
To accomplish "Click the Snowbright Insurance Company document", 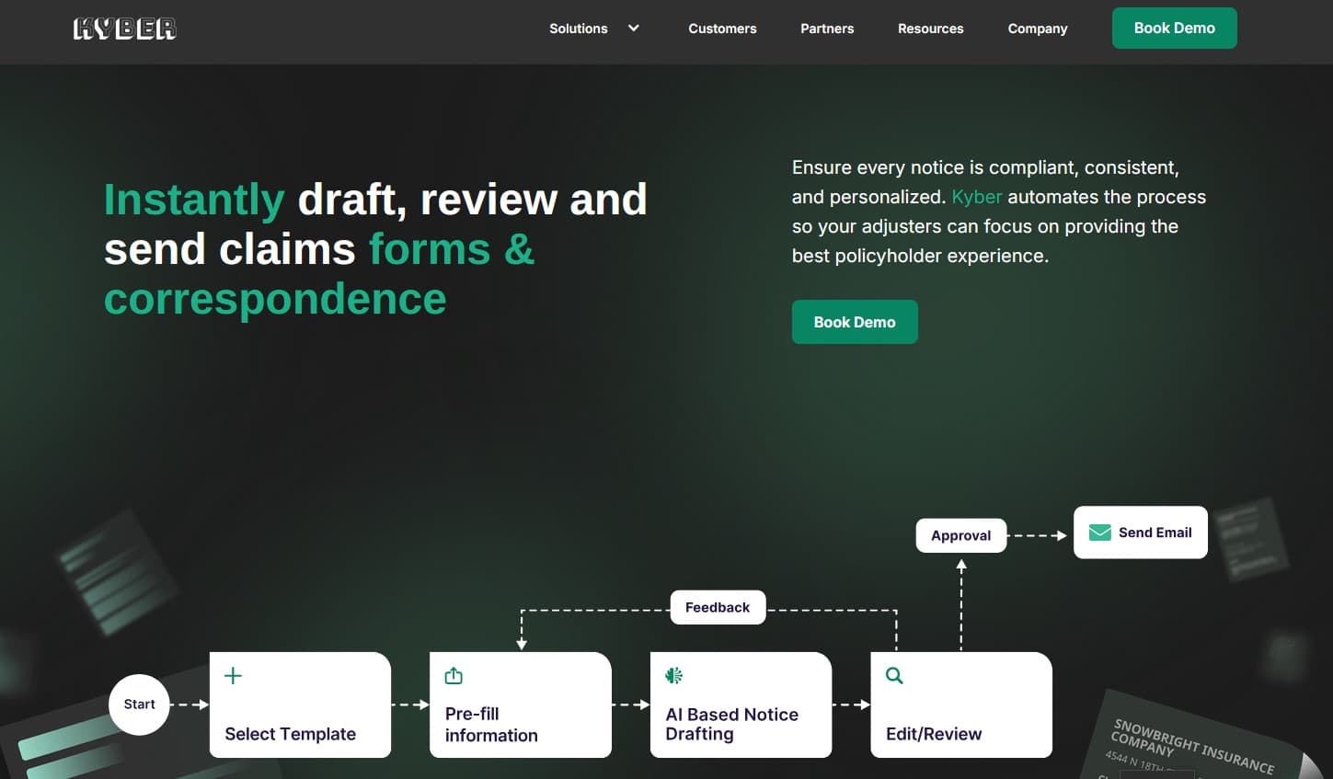I will [1201, 735].
